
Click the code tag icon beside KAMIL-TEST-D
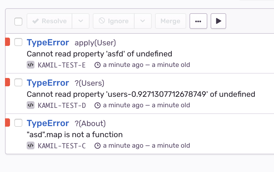click(31, 105)
